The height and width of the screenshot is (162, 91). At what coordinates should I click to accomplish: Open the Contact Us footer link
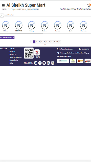(x=13, y=54)
